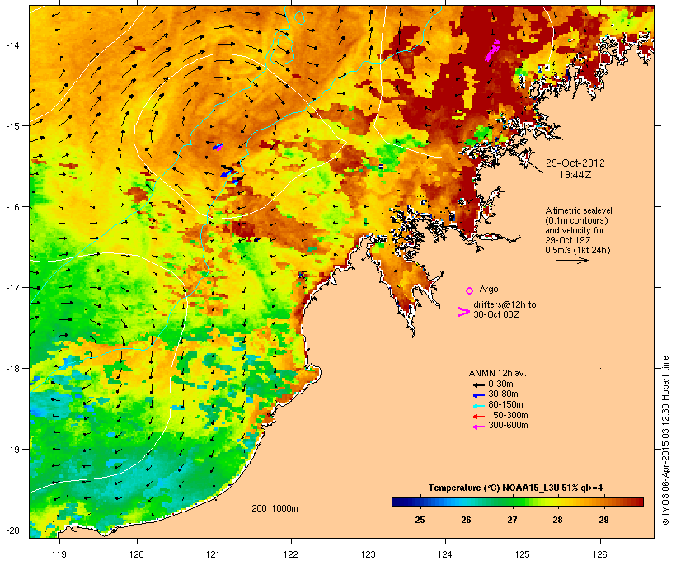Click the longitude label 120
676x561 pixels.
tap(137, 554)
